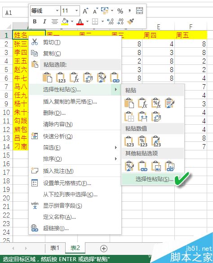The width and height of the screenshot is (213, 263).
Task: Click submenu paste formulas fx icon
Action: (x=142, y=103)
